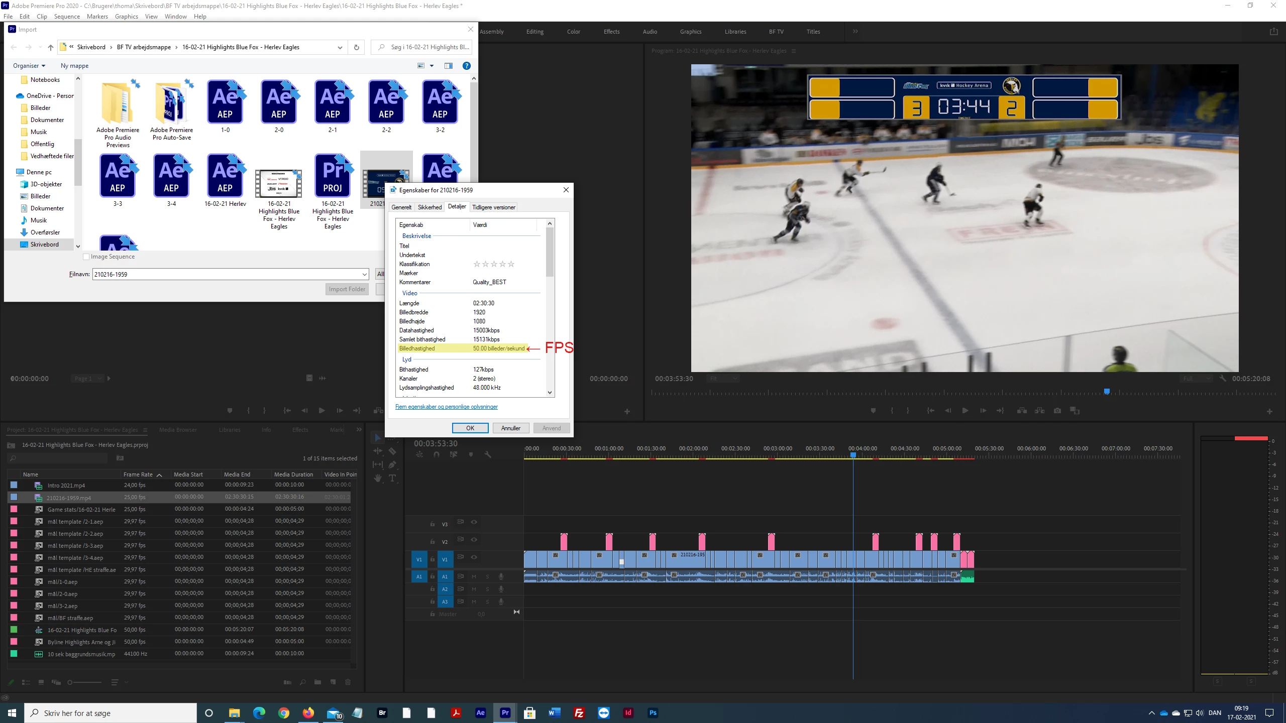The width and height of the screenshot is (1286, 723).
Task: Enable the Image Sequence checkbox
Action: pos(86,257)
